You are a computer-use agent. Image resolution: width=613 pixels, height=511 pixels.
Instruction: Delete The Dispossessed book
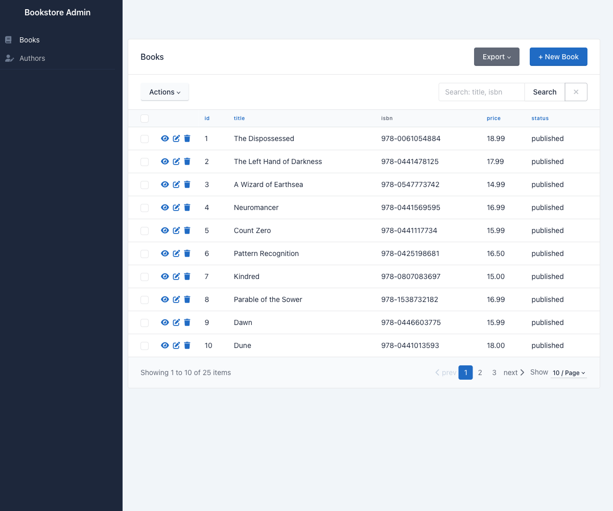187,138
